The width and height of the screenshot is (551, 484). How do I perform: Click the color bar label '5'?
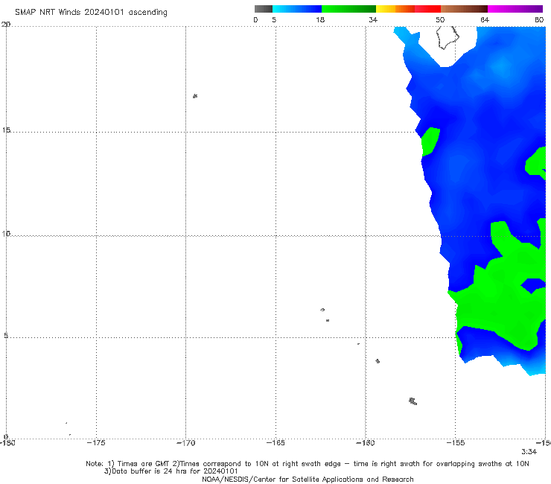tap(274, 20)
